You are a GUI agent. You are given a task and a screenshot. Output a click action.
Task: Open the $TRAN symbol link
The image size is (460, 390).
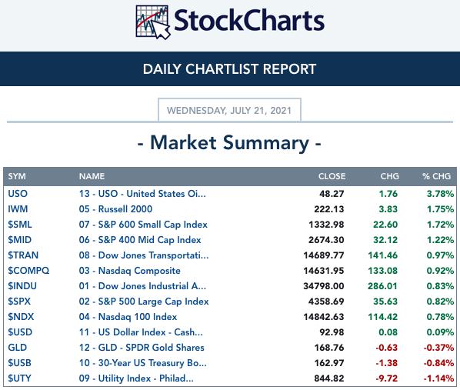pyautogui.click(x=23, y=255)
